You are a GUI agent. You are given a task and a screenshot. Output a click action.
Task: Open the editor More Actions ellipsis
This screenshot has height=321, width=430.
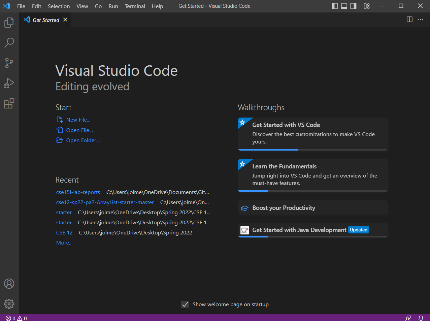click(x=420, y=20)
